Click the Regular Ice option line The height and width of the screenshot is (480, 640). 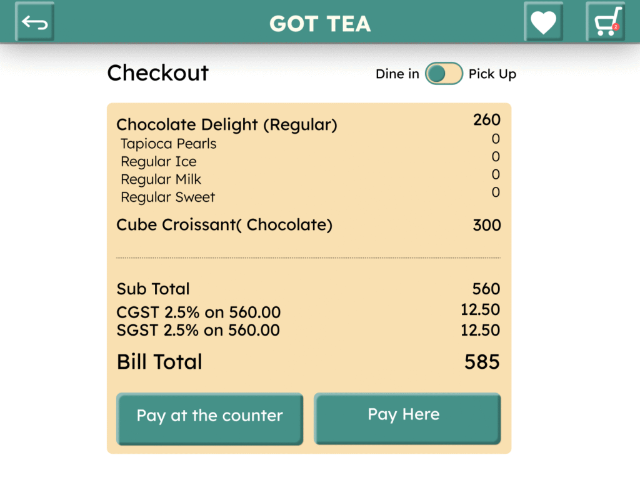pyautogui.click(x=159, y=162)
